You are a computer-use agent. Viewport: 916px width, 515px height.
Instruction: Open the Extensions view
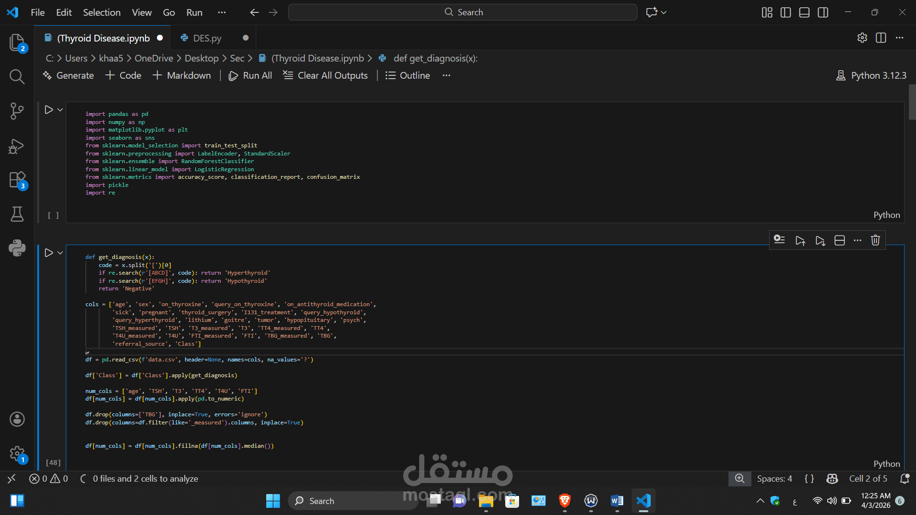[17, 180]
